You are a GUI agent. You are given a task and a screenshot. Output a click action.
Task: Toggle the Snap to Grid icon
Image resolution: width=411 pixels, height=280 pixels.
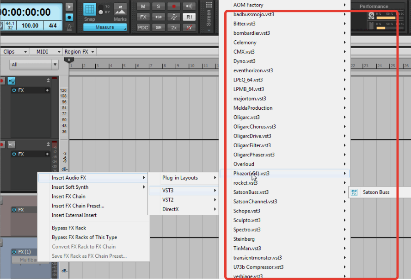90,9
